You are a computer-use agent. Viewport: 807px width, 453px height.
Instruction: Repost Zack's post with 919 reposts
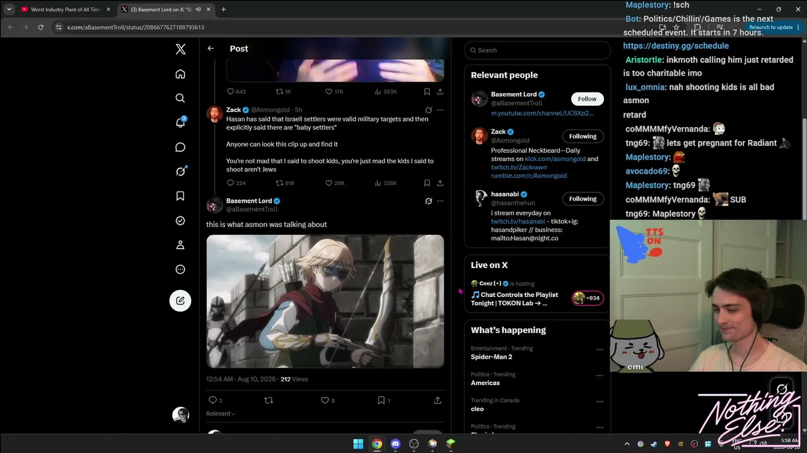point(285,183)
